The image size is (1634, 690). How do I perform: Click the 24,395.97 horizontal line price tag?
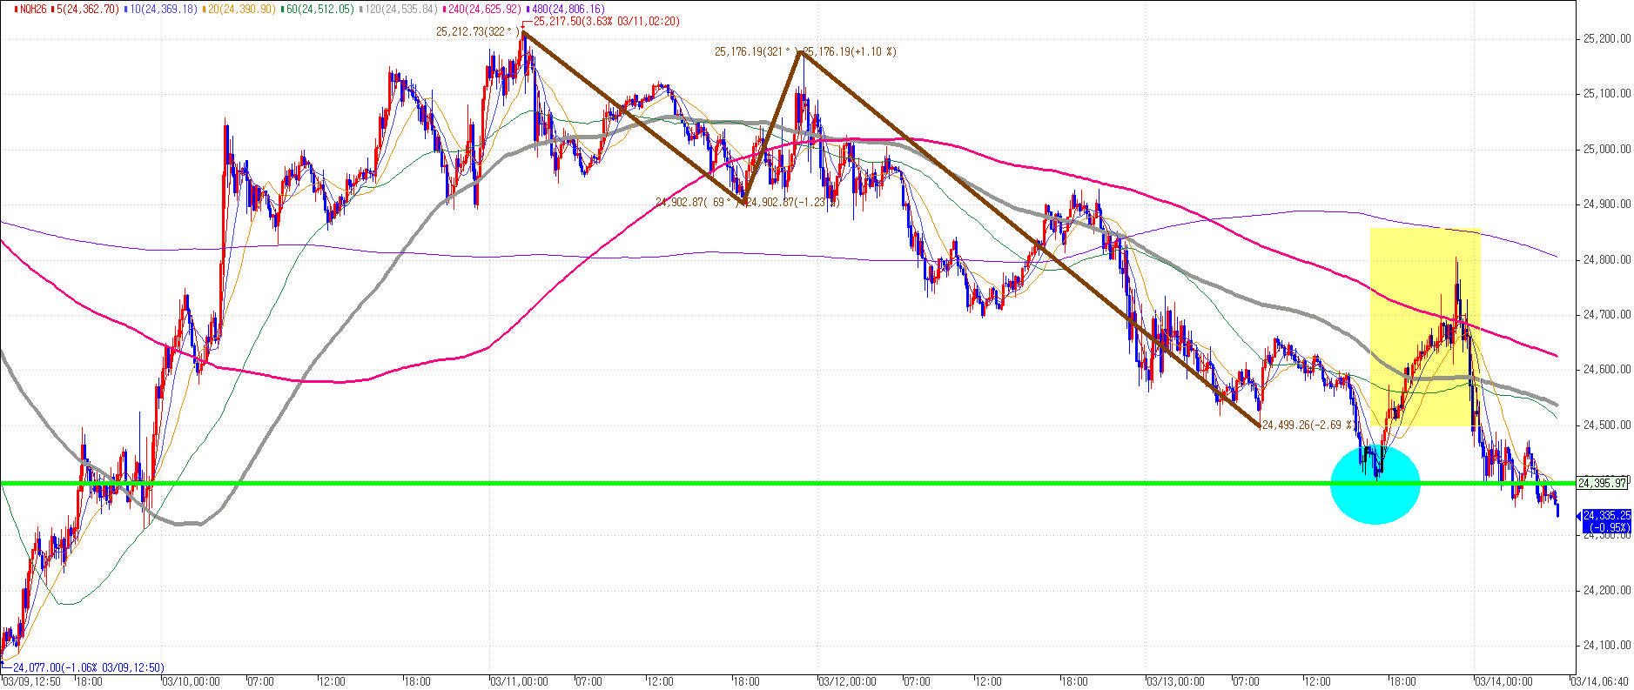[x=1603, y=483]
